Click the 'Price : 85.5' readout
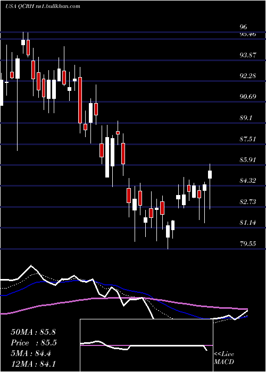This screenshot has height=372, width=266. point(33,343)
